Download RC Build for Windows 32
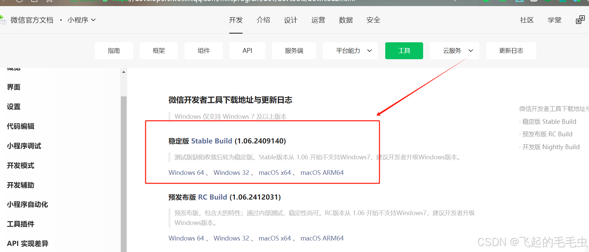Image resolution: width=589 pixels, height=252 pixels. coord(231,238)
